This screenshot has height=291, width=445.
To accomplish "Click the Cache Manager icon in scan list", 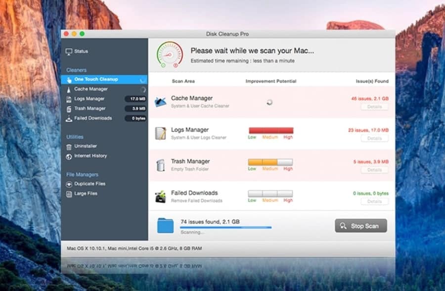I will pos(160,102).
